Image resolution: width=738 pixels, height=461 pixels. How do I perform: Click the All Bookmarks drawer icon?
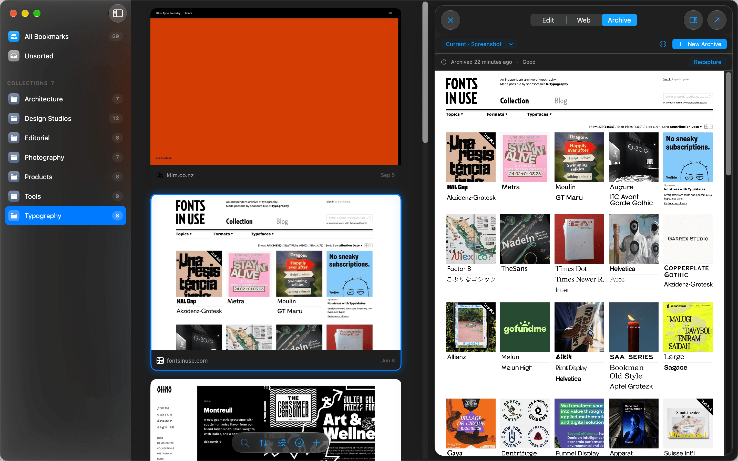pos(14,37)
